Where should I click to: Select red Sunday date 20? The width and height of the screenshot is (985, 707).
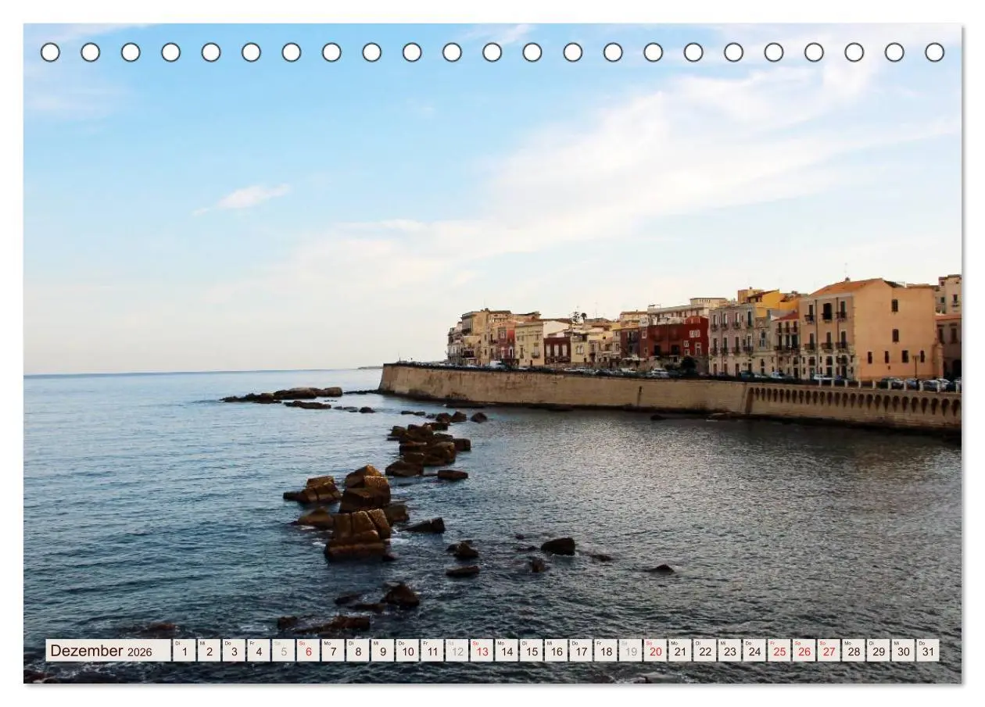pyautogui.click(x=655, y=651)
